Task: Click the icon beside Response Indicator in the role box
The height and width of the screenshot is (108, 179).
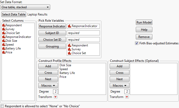Action: (x=69, y=26)
